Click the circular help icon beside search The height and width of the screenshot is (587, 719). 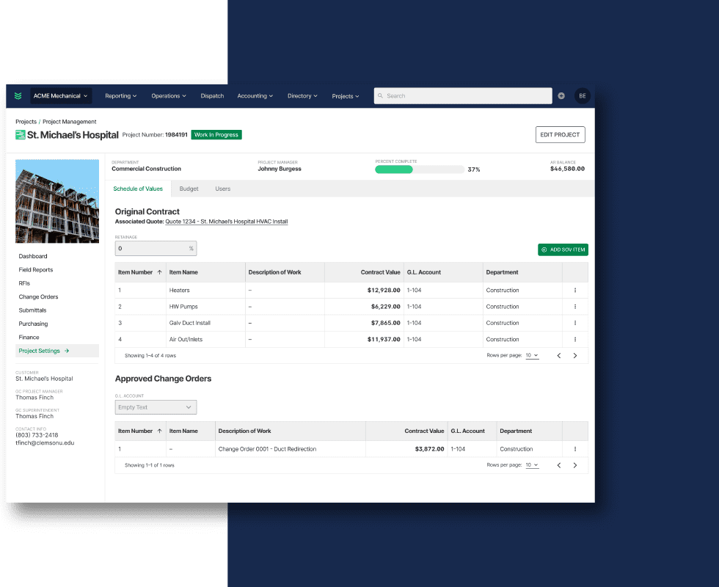coord(561,95)
